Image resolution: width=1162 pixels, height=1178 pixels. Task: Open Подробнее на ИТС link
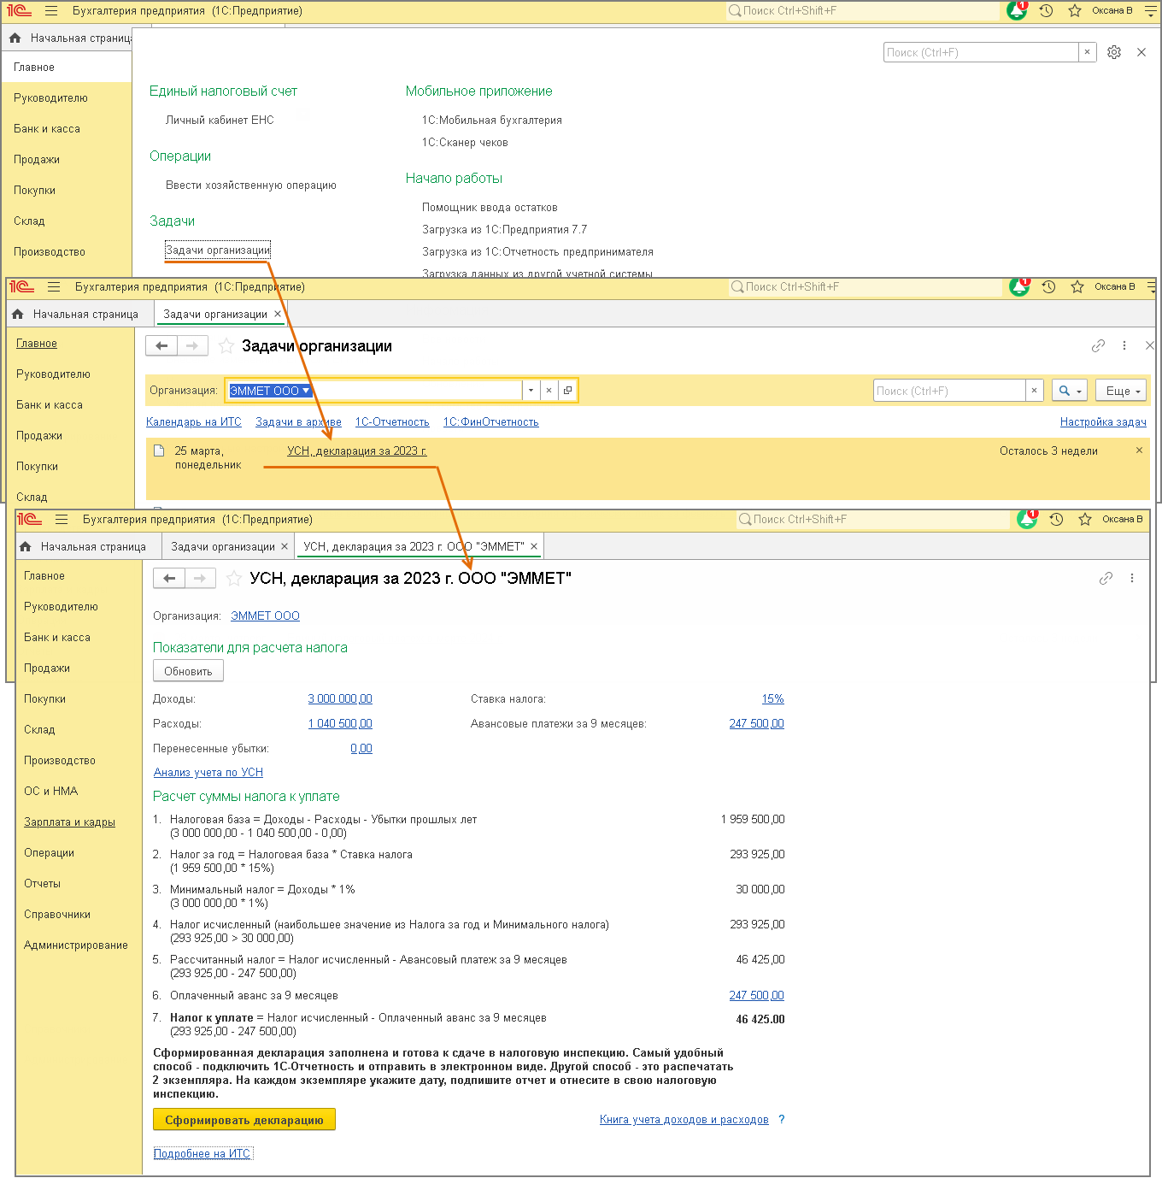tap(202, 1154)
